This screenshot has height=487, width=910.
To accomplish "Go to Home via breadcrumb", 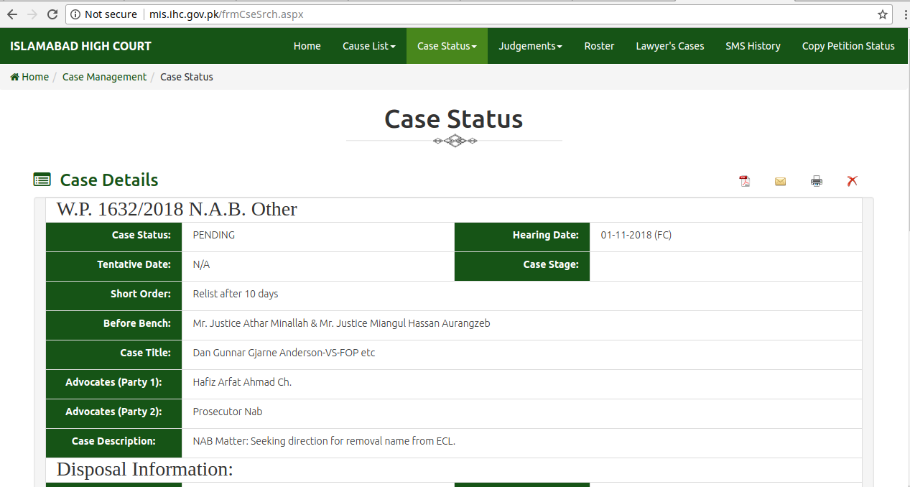I will tap(29, 77).
